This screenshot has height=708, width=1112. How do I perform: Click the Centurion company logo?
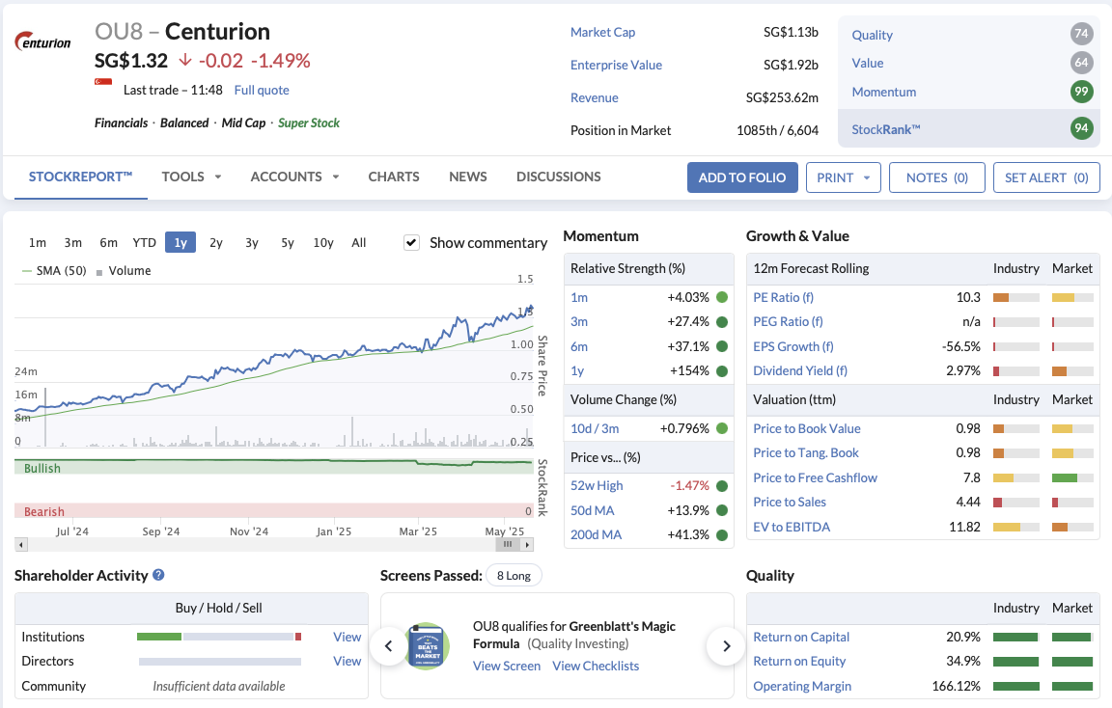pos(42,41)
